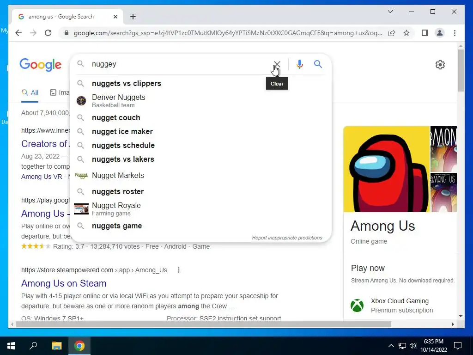Click the scroll right arrow
The width and height of the screenshot is (473, 355).
point(453,324)
